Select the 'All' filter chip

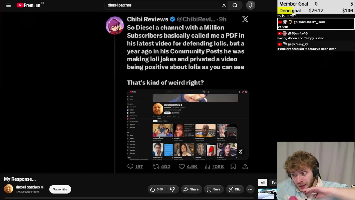pyautogui.click(x=263, y=182)
